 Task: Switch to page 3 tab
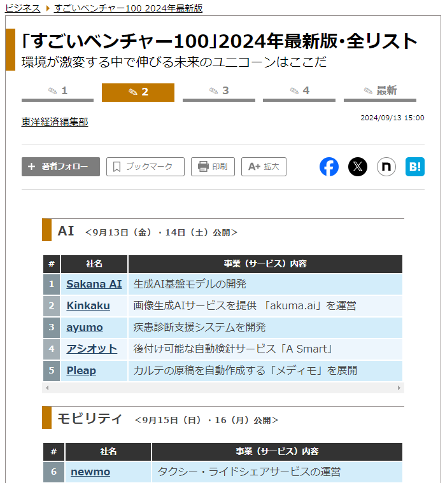coord(219,92)
